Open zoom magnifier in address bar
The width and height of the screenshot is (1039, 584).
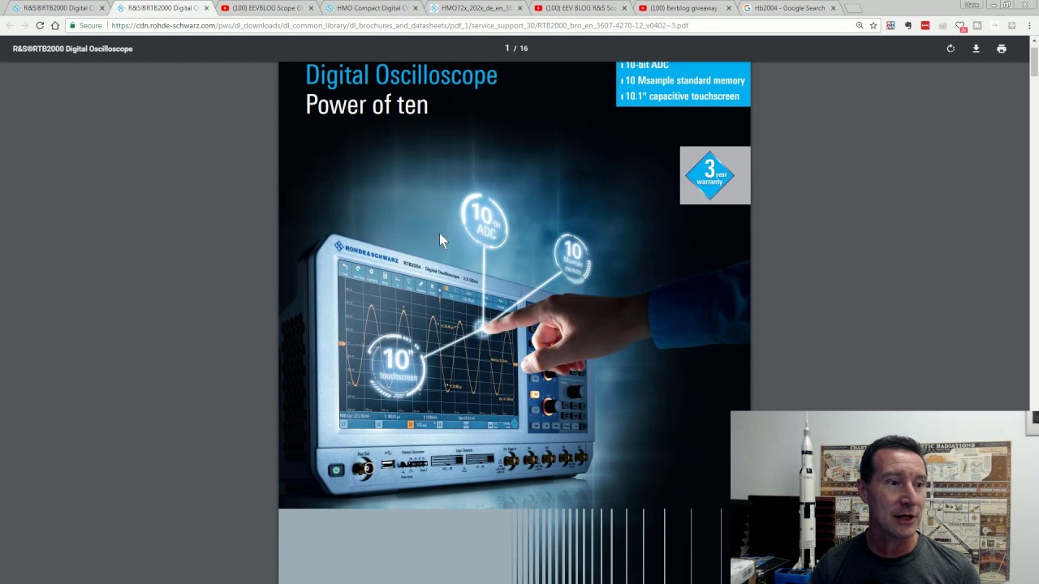pos(860,25)
